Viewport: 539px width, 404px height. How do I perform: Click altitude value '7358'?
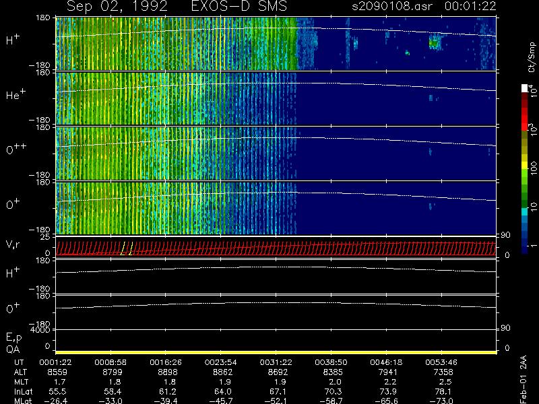click(443, 372)
